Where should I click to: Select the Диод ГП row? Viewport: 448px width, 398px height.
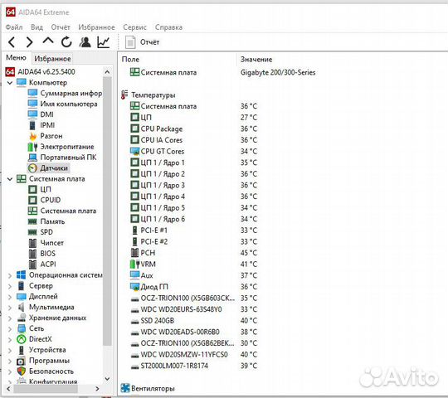(193, 287)
